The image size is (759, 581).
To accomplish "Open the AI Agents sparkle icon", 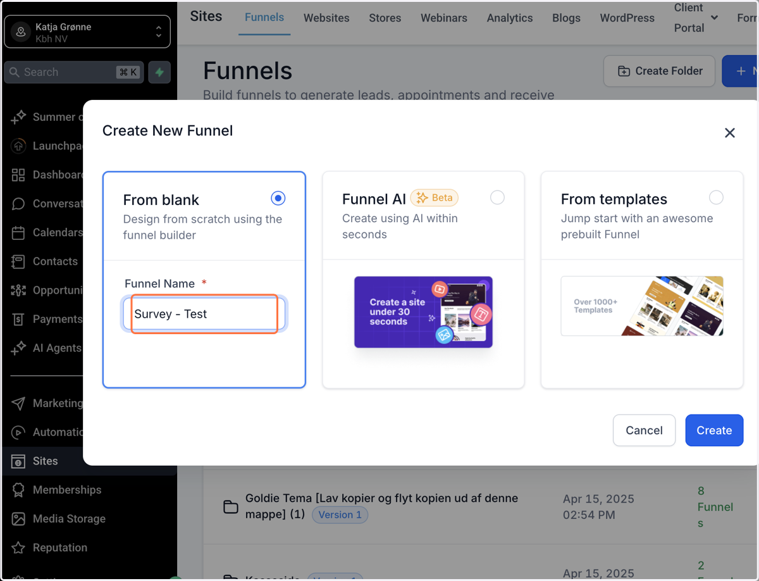I will 18,348.
